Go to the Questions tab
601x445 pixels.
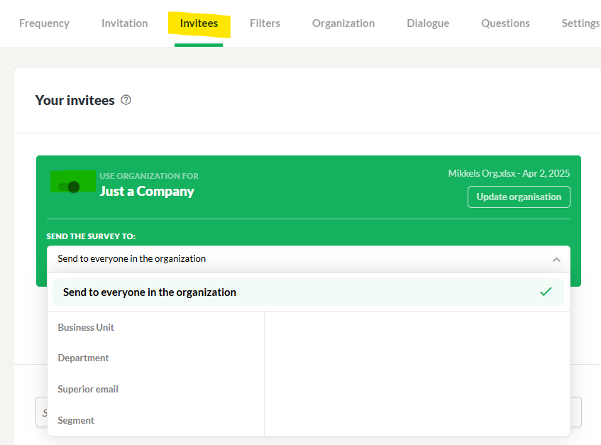pos(505,23)
